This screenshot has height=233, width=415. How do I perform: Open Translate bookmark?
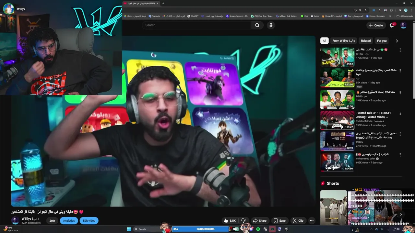click(x=154, y=16)
